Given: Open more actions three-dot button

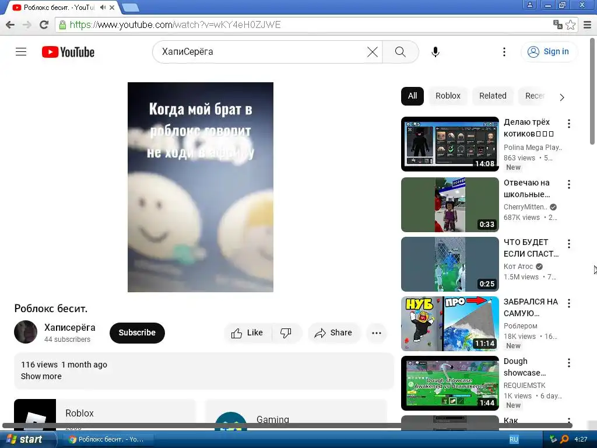Looking at the screenshot, I should point(377,333).
